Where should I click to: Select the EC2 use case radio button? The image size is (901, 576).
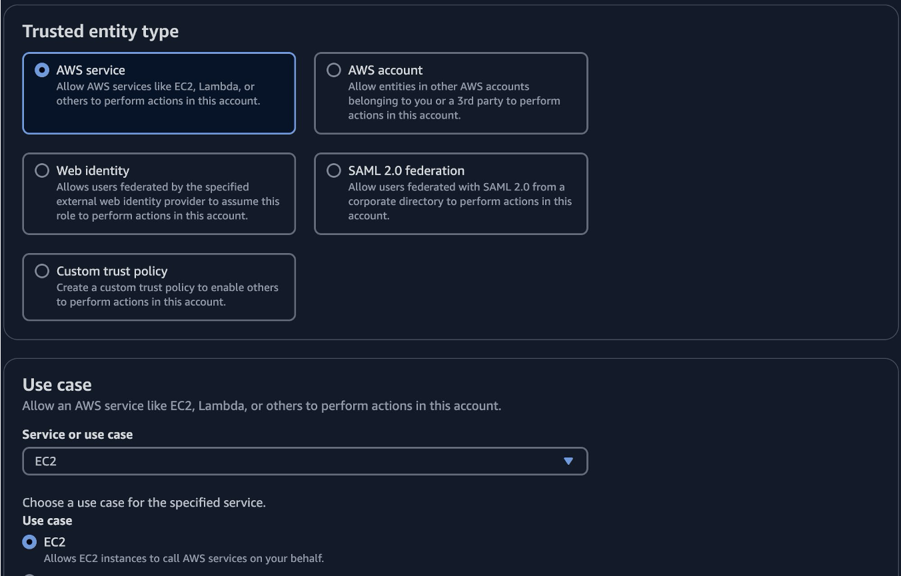point(29,542)
